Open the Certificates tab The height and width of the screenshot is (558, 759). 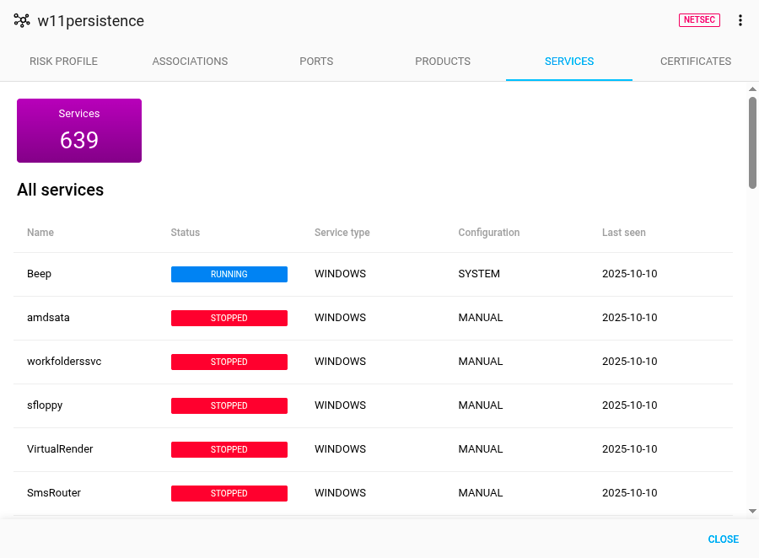tap(695, 62)
